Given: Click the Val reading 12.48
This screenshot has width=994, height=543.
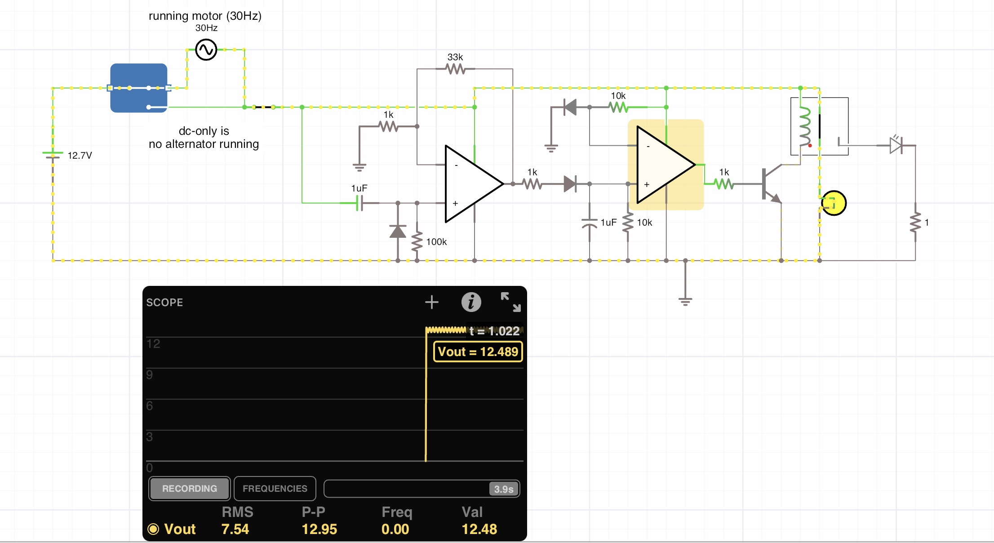Looking at the screenshot, I should 479,529.
